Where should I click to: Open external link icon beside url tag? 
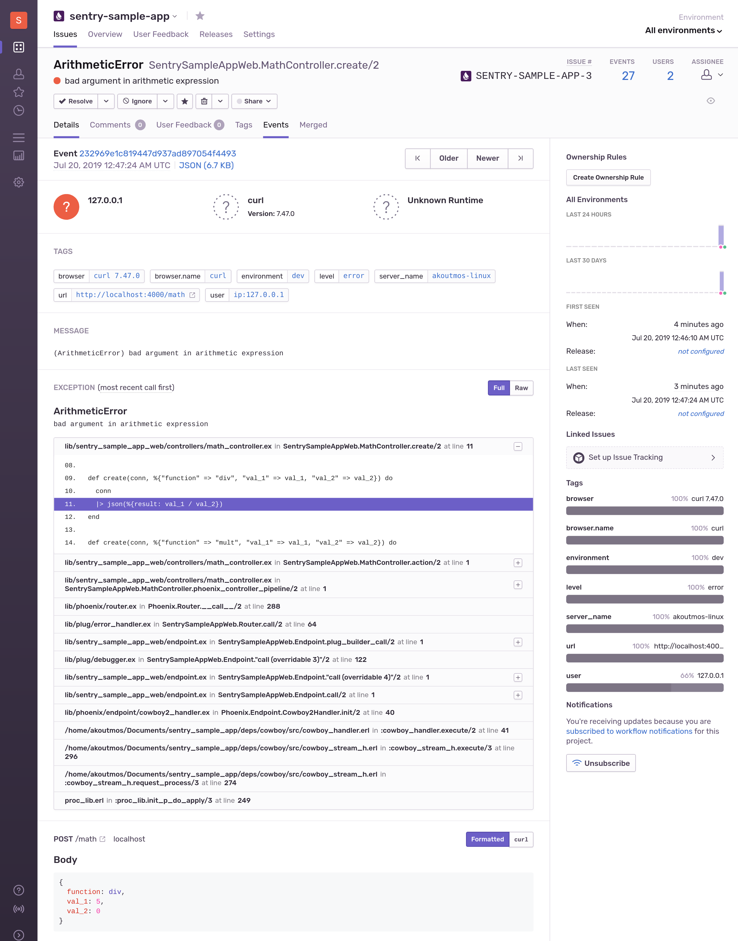tap(192, 295)
